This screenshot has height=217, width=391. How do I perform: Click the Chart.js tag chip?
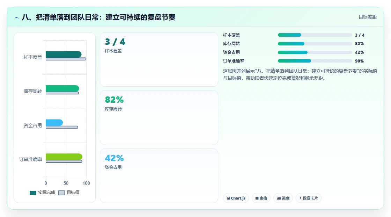[236, 198]
